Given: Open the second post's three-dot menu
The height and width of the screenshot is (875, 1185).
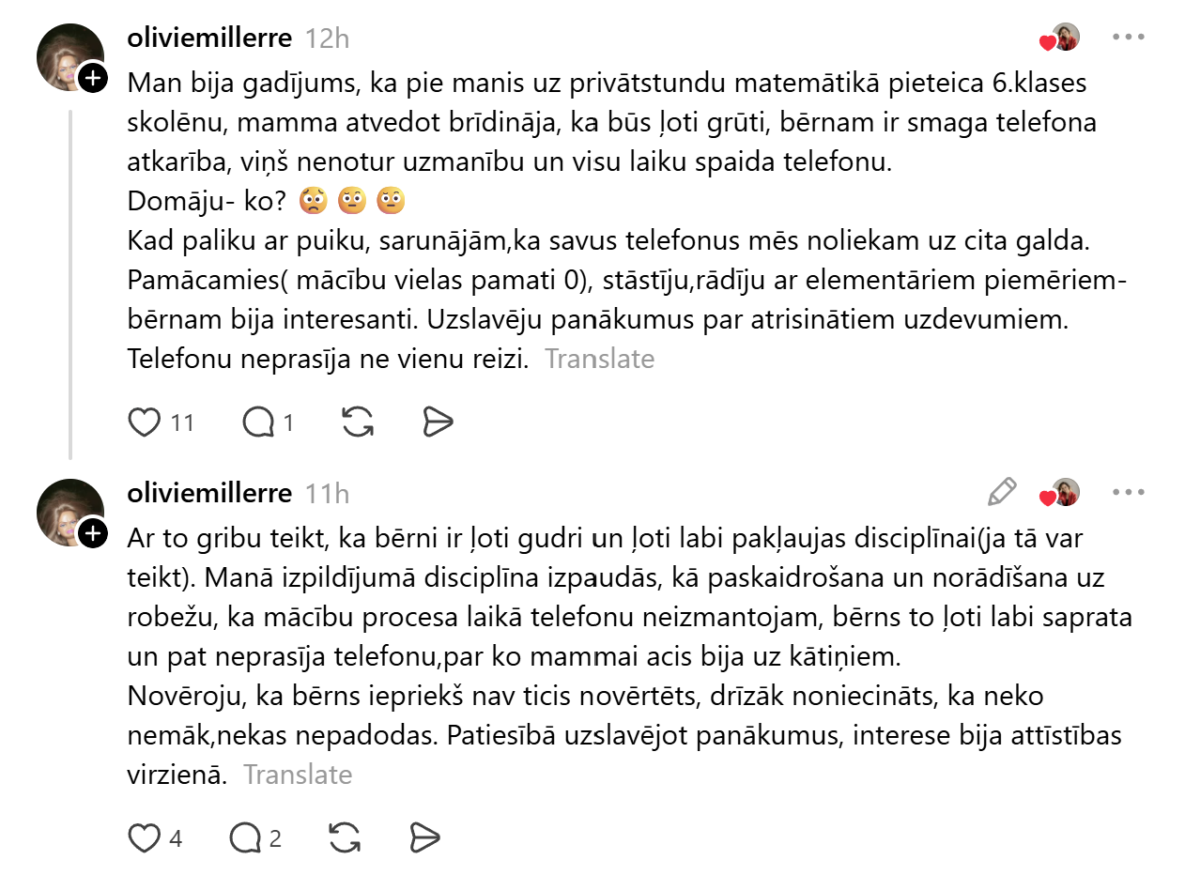Looking at the screenshot, I should [1128, 492].
